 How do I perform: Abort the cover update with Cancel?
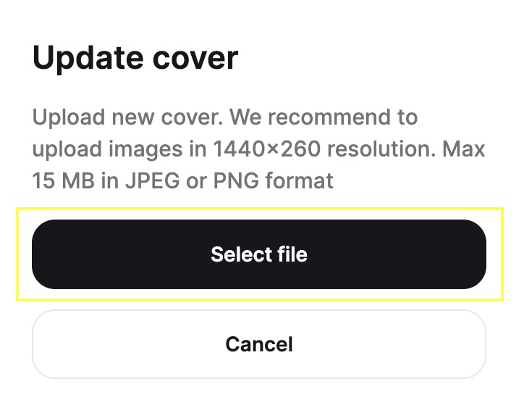click(x=259, y=344)
